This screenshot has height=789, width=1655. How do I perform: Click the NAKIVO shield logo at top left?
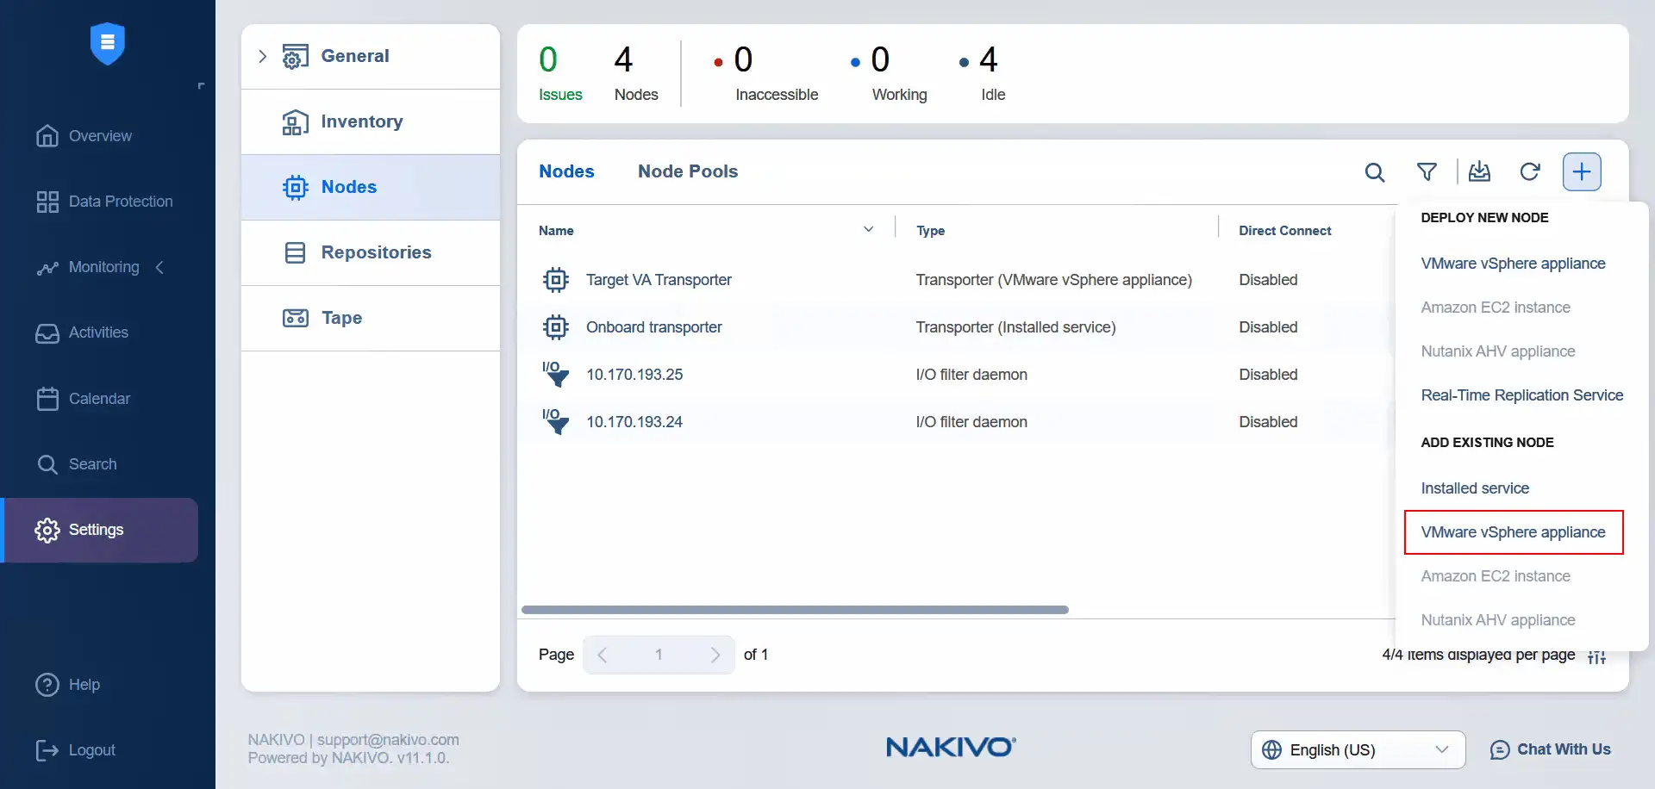107,43
